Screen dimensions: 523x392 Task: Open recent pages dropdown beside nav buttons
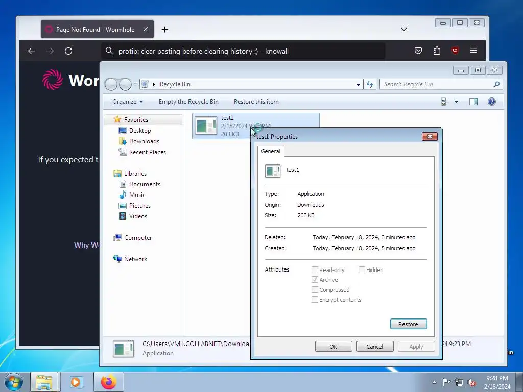coord(135,84)
